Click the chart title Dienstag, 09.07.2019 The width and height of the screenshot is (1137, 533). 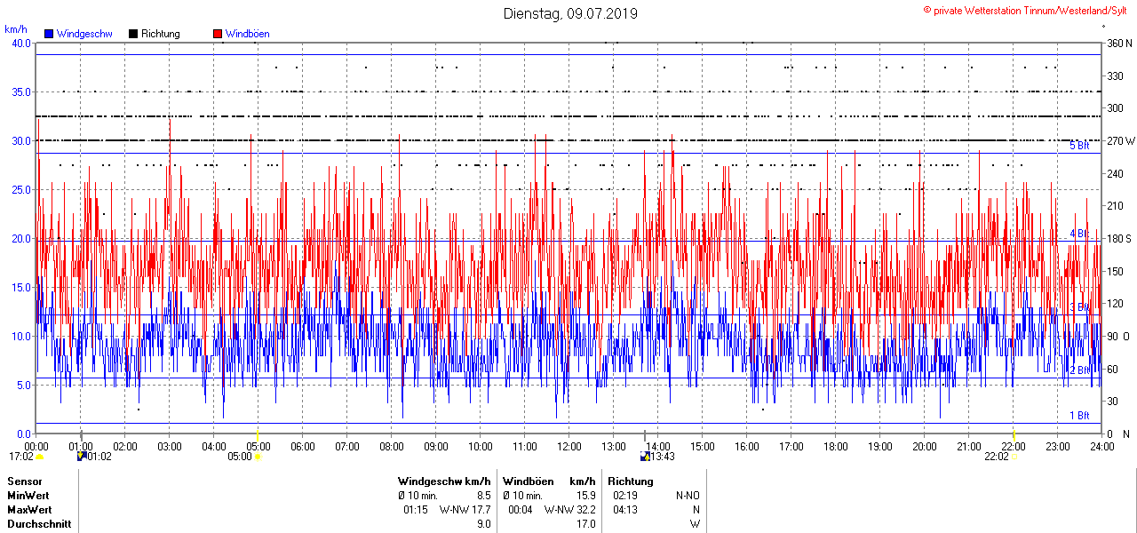[x=570, y=13]
